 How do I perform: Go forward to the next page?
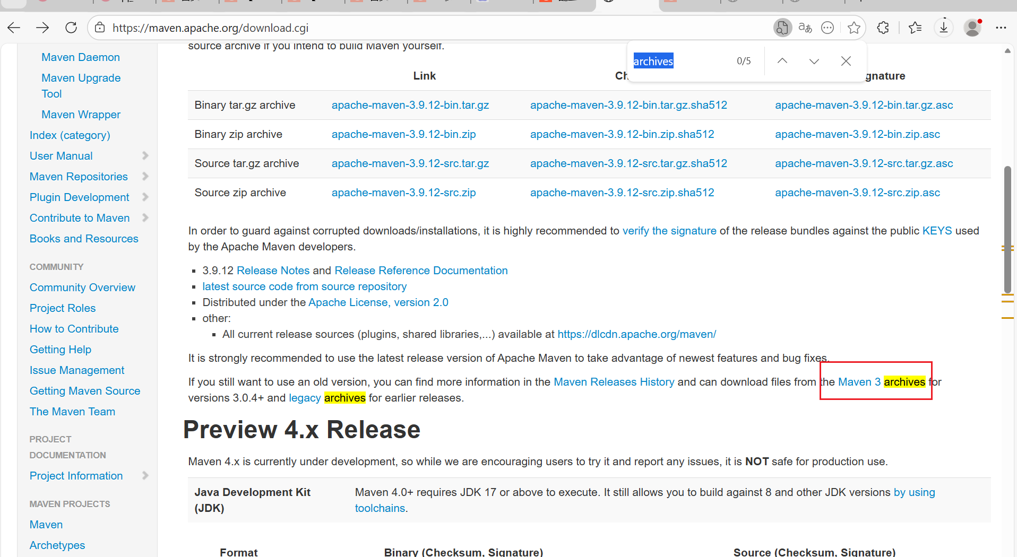pyautogui.click(x=42, y=28)
